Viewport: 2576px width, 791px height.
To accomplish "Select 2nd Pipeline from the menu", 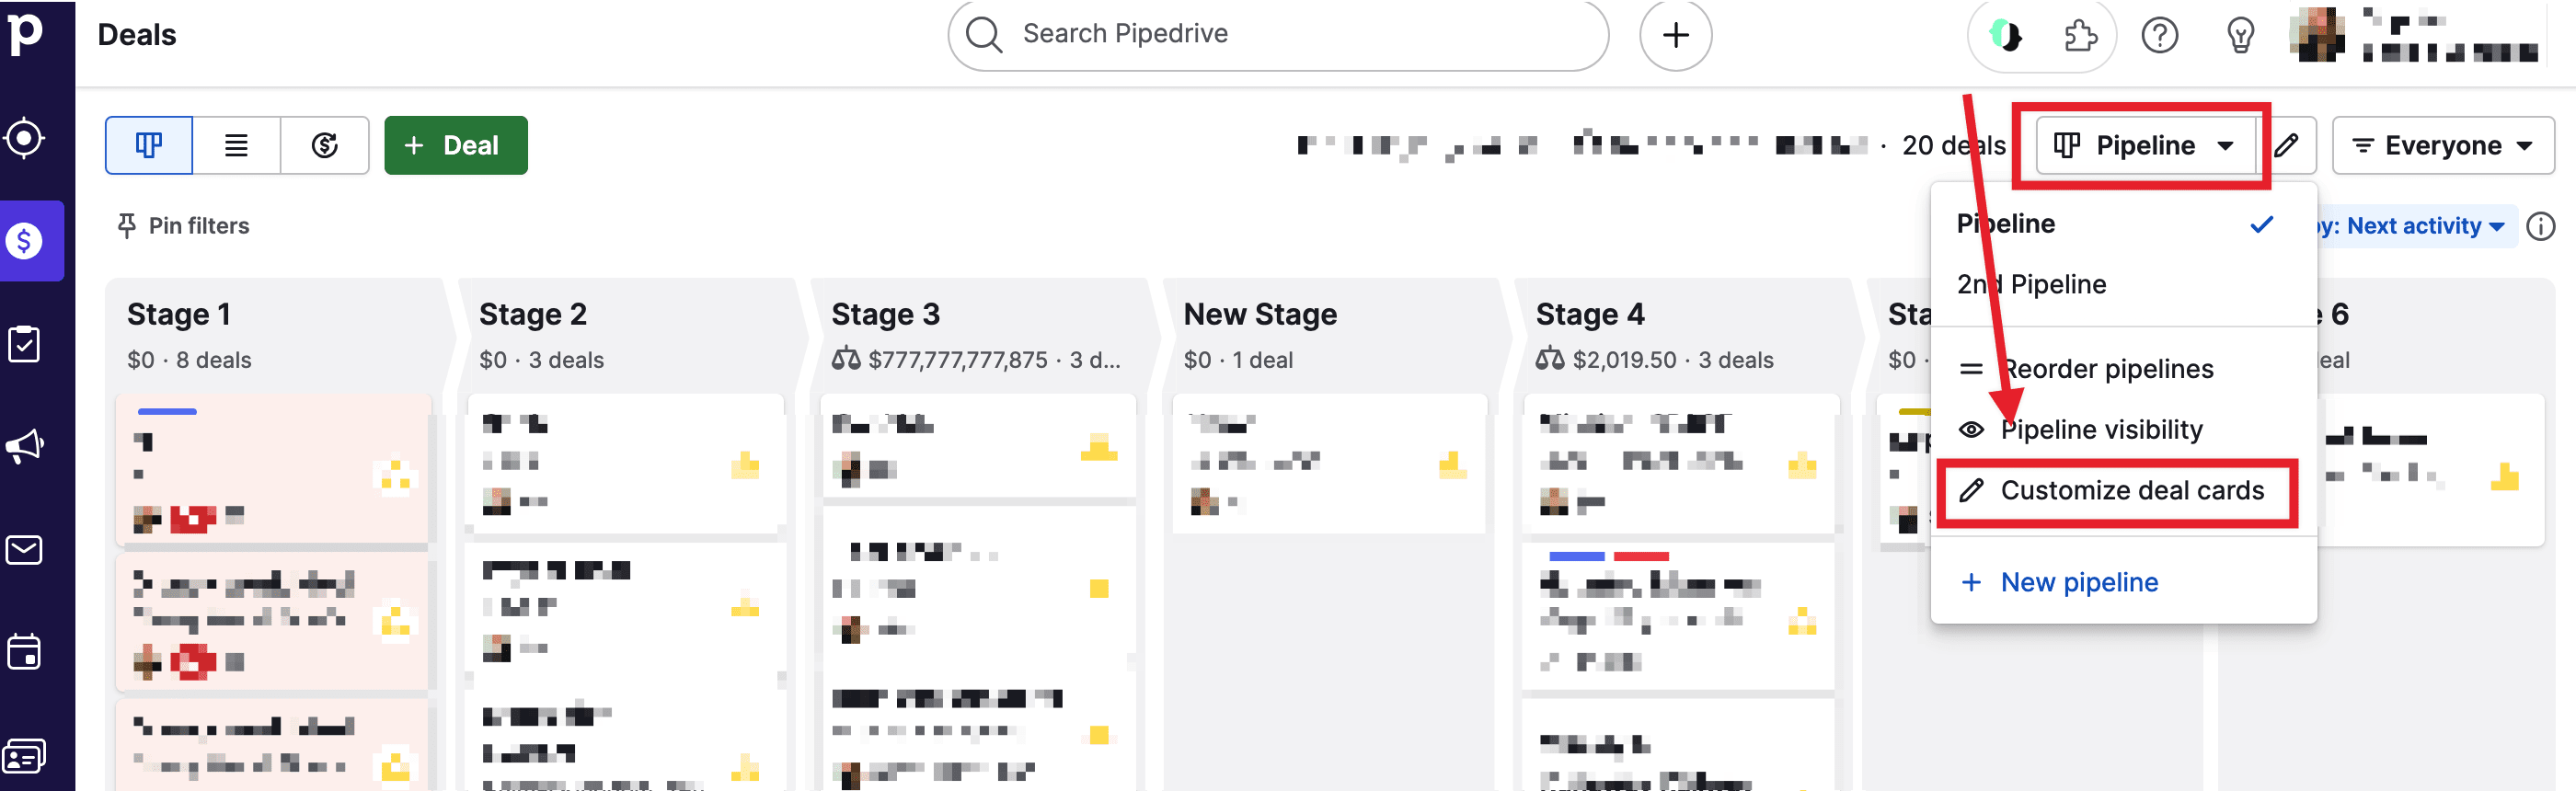I will [x=2031, y=285].
